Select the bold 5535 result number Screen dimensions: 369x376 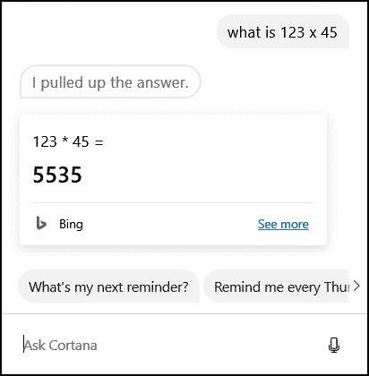click(x=57, y=175)
